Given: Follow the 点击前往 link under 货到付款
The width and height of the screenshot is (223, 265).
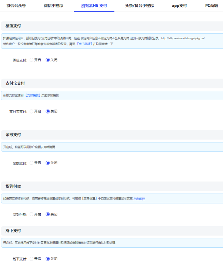Looking at the screenshot, I should pyautogui.click(x=139, y=198).
